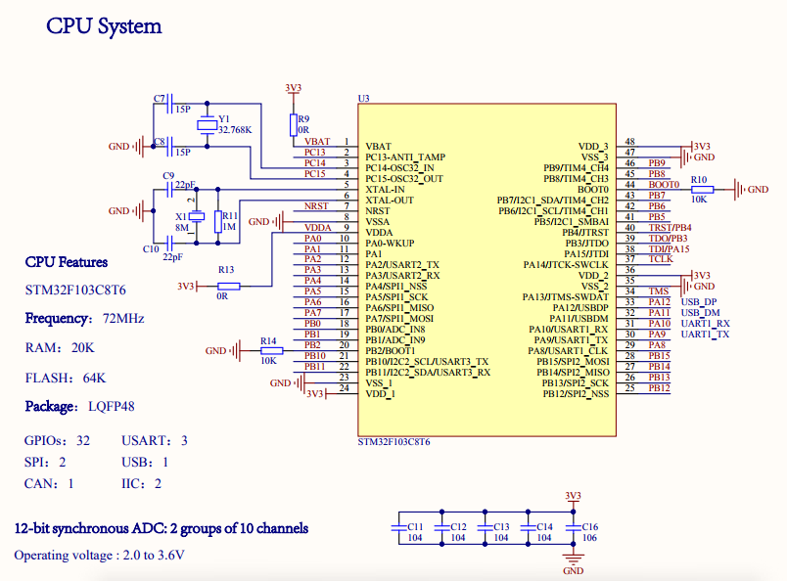
Task: Select the RAM: 20K line
Action: click(60, 347)
